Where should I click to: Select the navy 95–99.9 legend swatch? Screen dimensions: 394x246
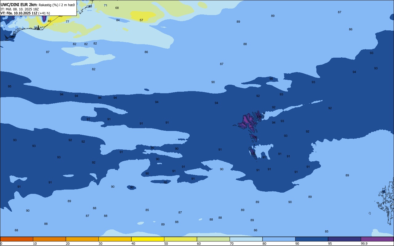click(344, 239)
